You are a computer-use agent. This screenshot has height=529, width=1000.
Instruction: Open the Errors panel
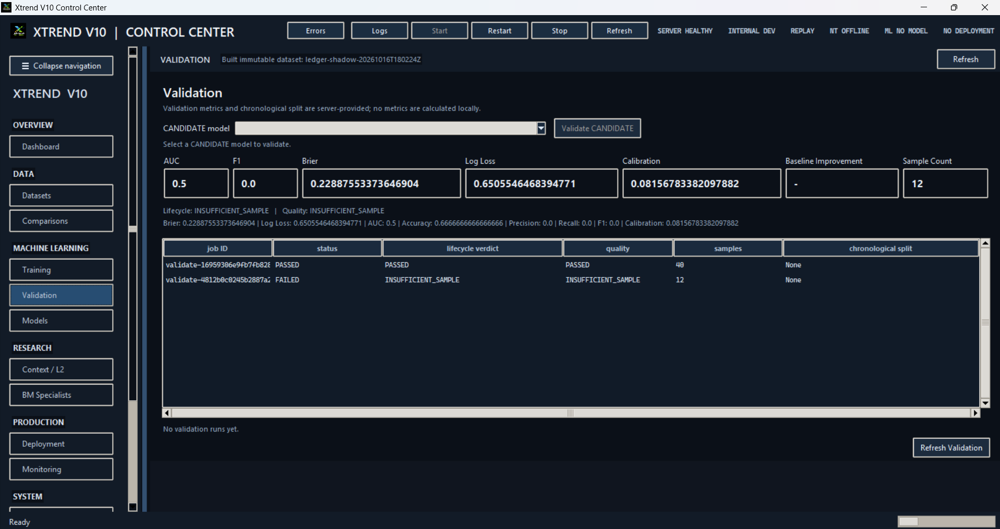coord(316,31)
